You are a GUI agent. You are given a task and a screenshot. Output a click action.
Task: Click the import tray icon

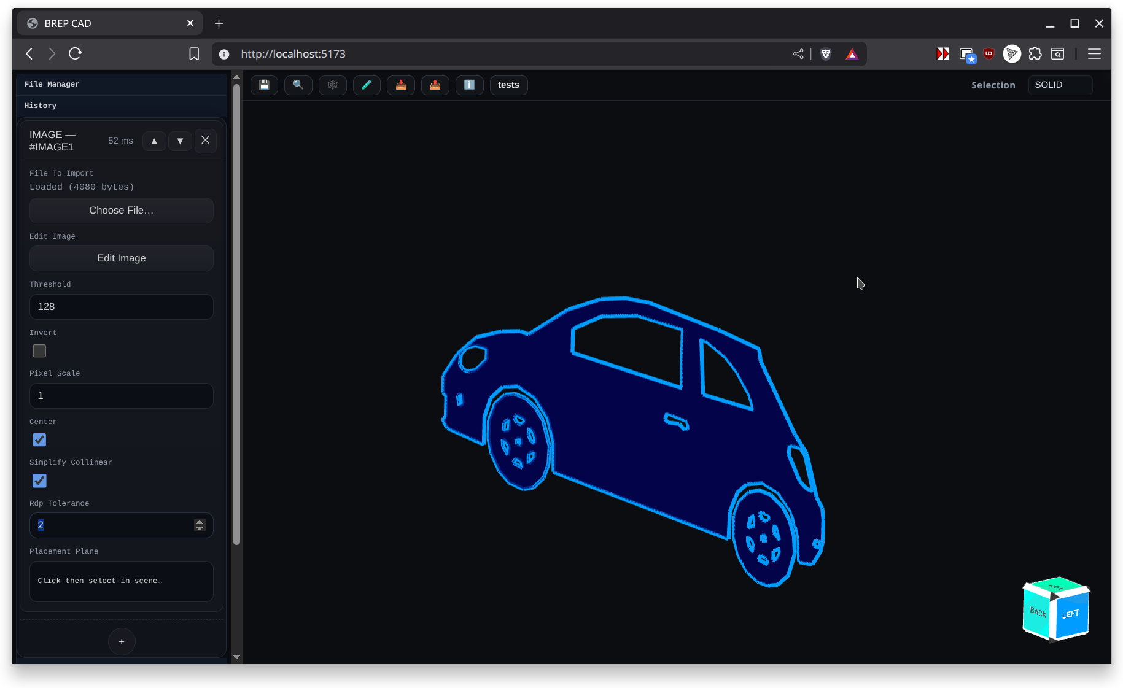point(400,85)
